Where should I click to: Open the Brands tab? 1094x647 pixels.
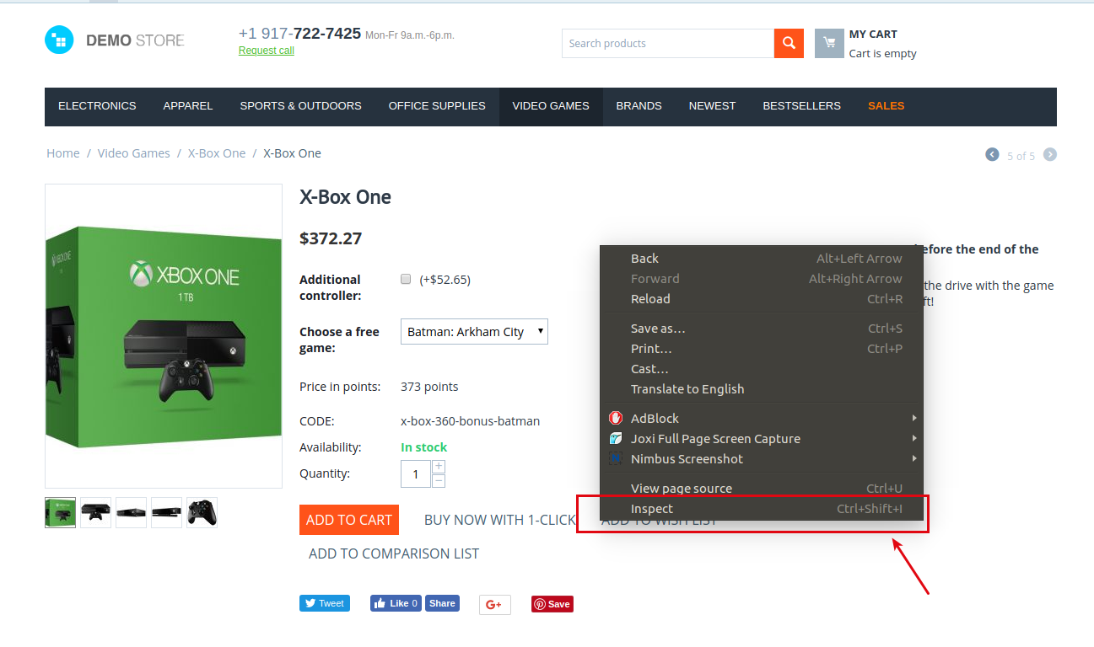(639, 106)
